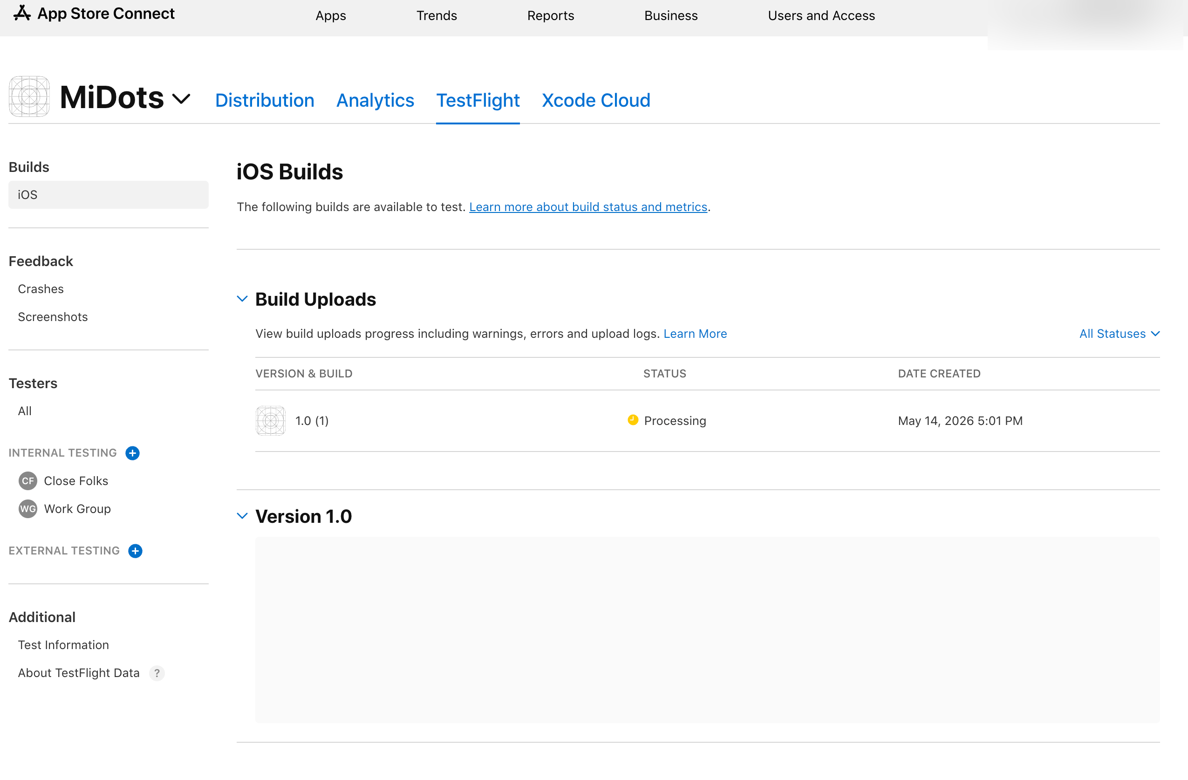This screenshot has height=780, width=1188.
Task: Switch to the Xcode Cloud tab
Action: tap(596, 100)
